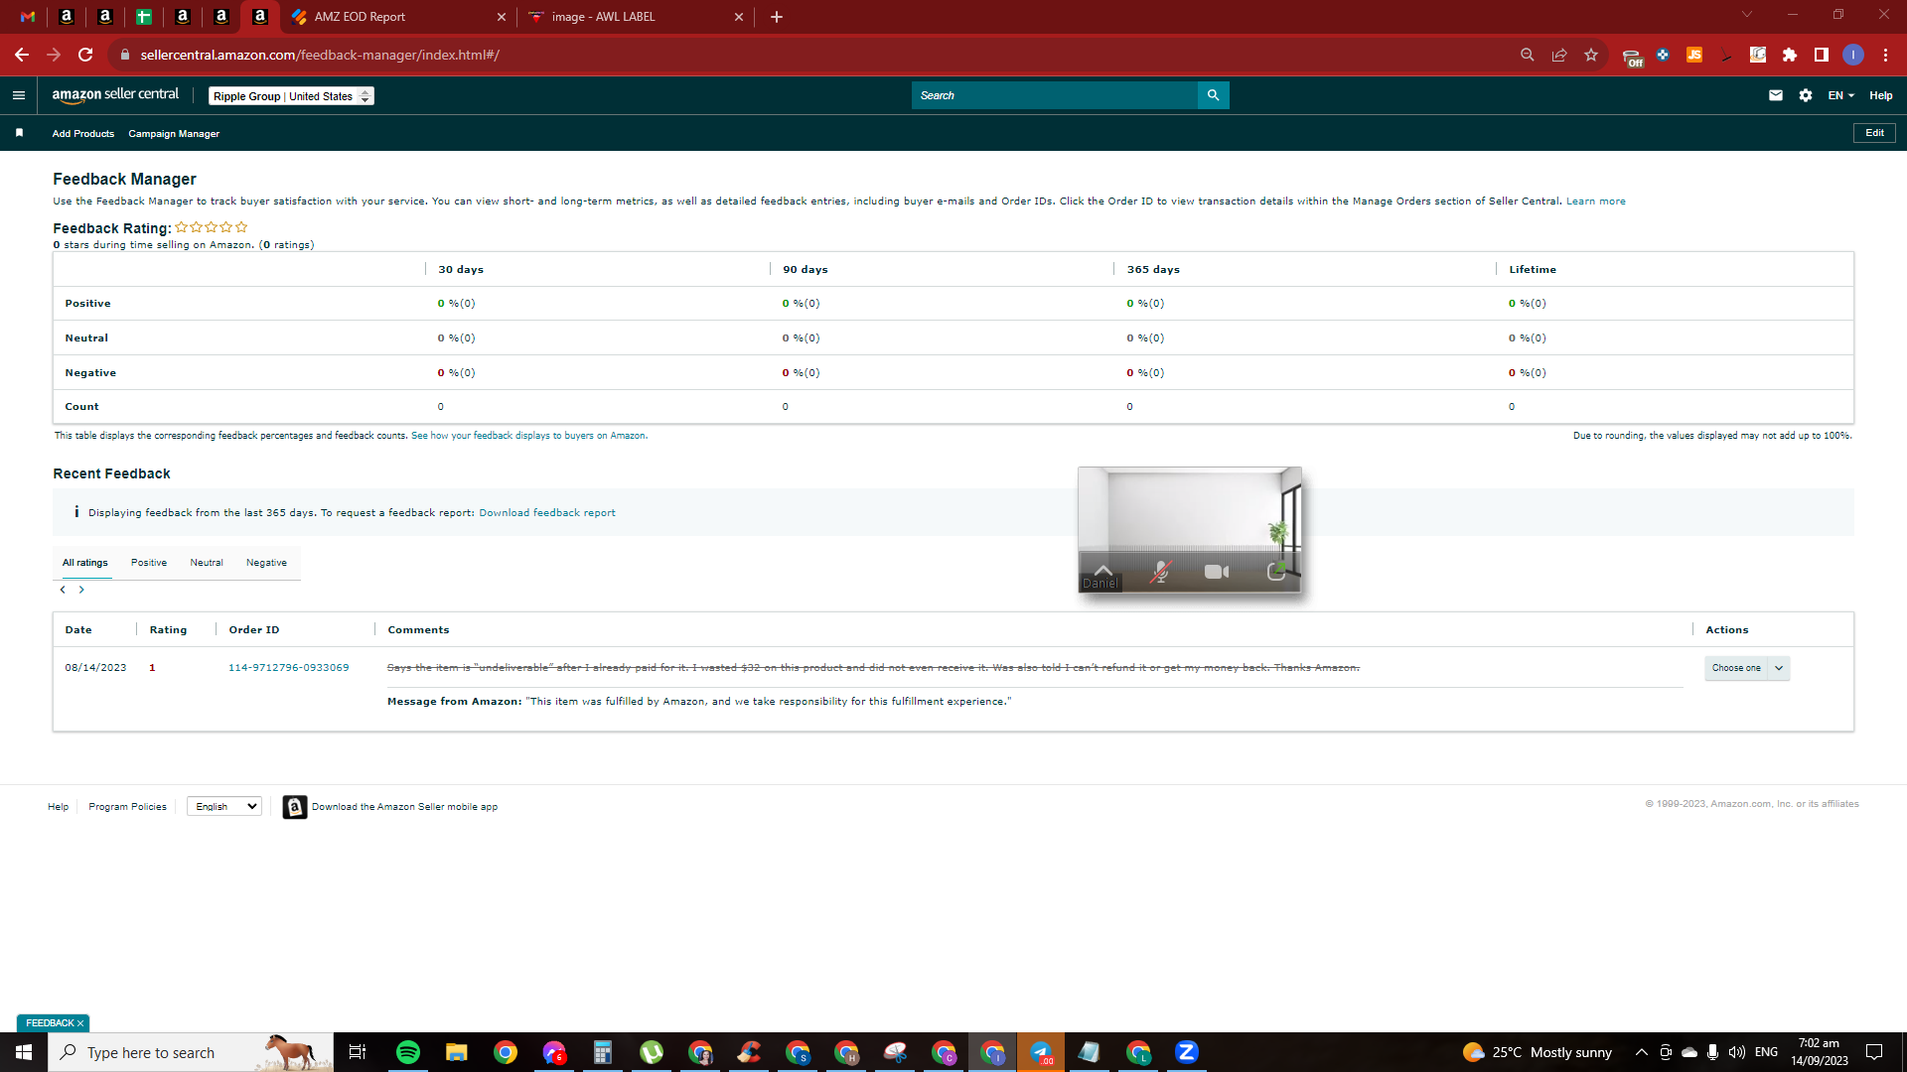The height and width of the screenshot is (1072, 1907).
Task: Click the share icon in Zoom overlay
Action: click(x=1276, y=572)
